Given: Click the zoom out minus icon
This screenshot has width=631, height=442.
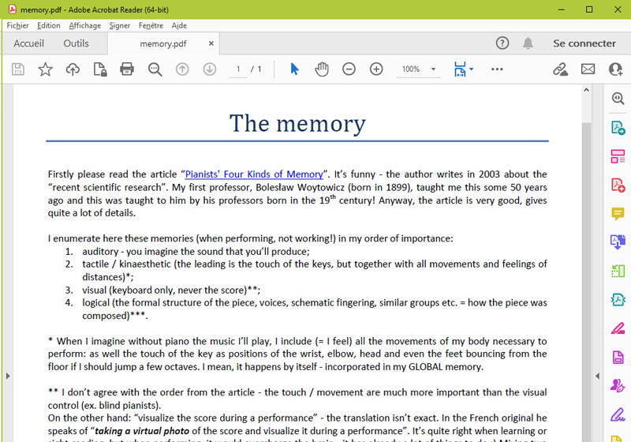Looking at the screenshot, I should click(349, 69).
